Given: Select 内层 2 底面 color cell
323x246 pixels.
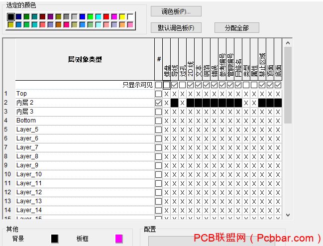Looking at the screenshot, I should click(x=278, y=103).
